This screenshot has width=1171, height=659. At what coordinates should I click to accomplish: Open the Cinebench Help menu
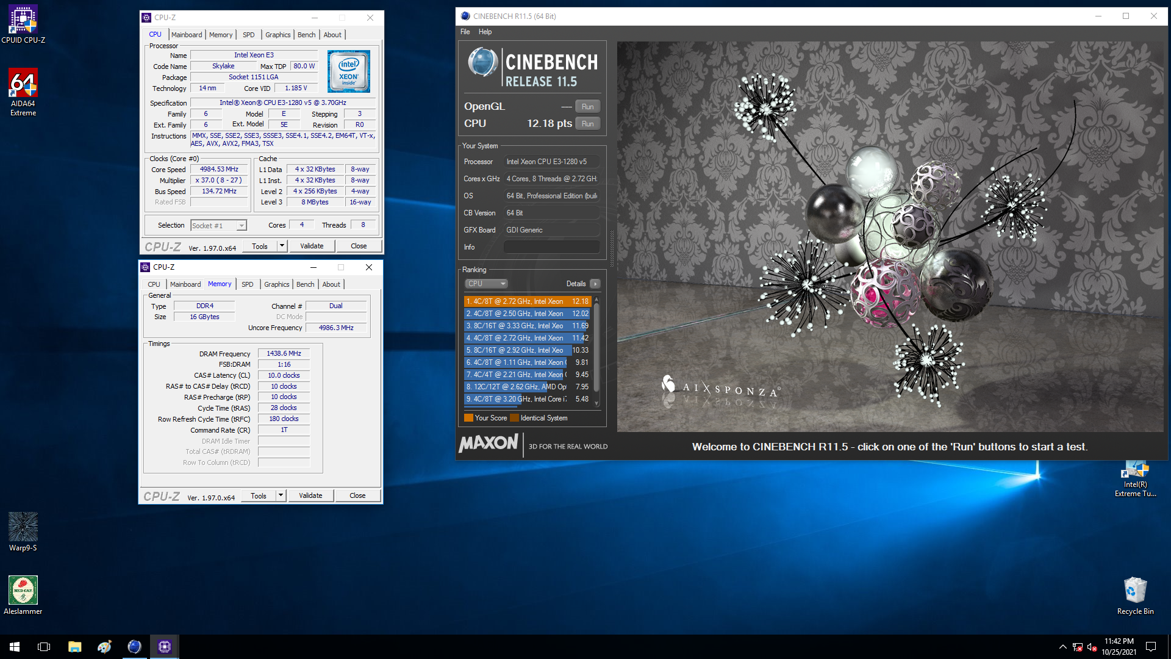[485, 32]
